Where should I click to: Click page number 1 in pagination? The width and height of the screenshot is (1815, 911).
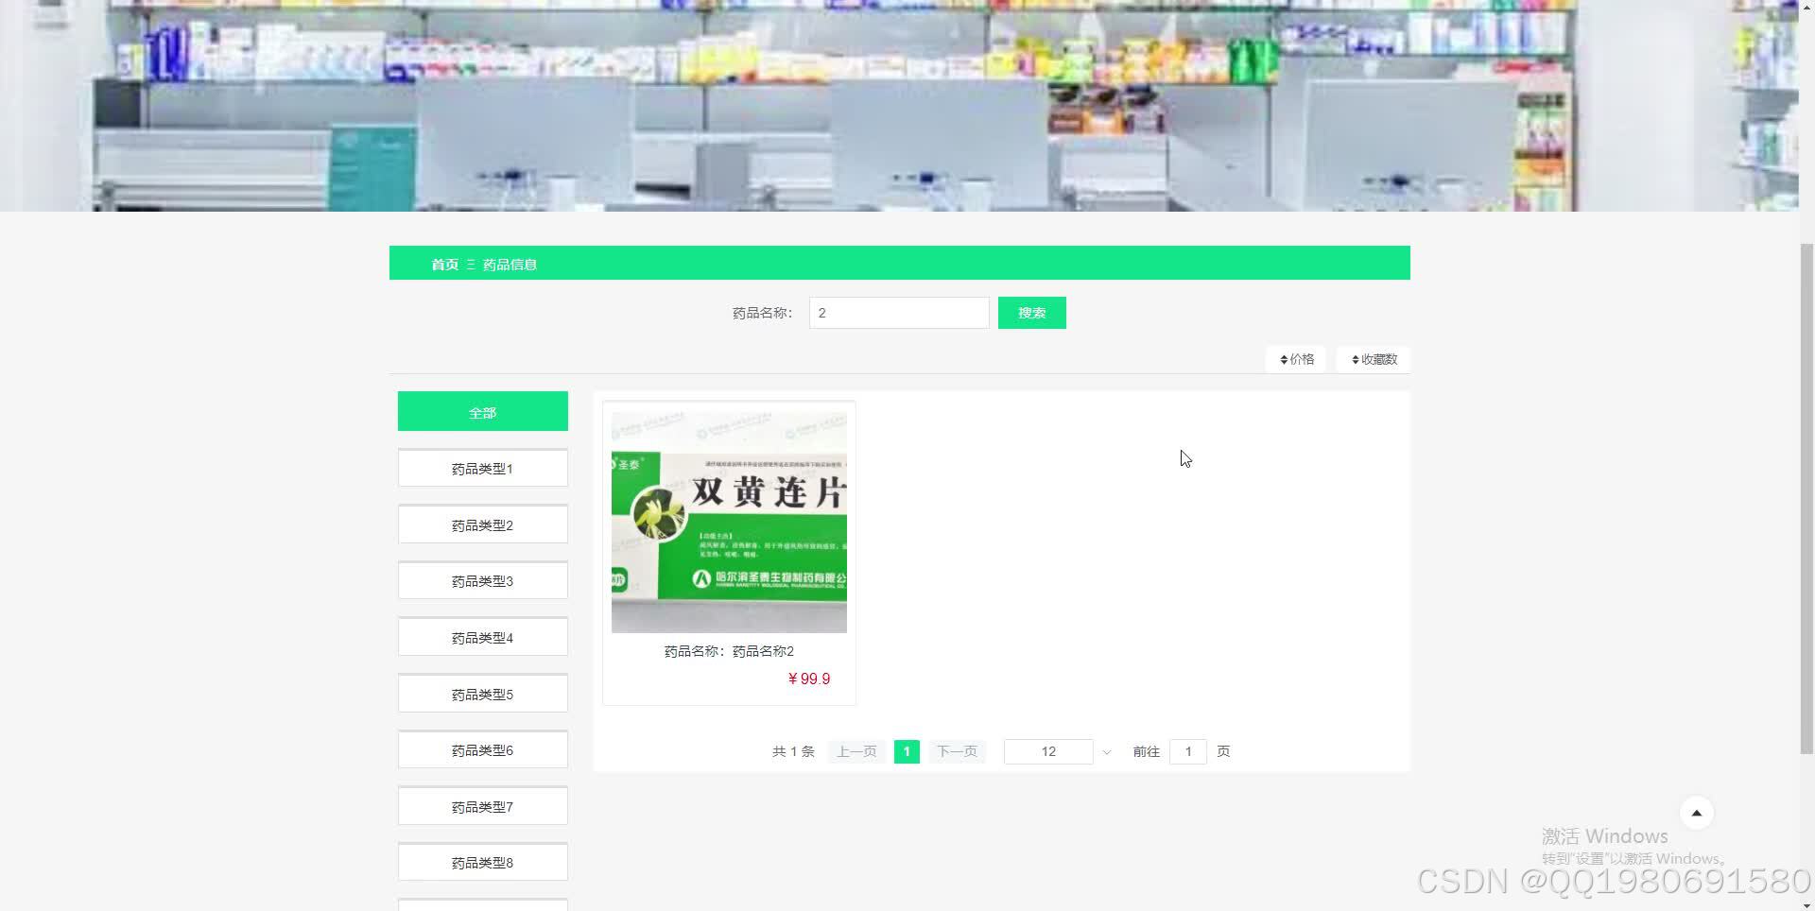coord(906,751)
